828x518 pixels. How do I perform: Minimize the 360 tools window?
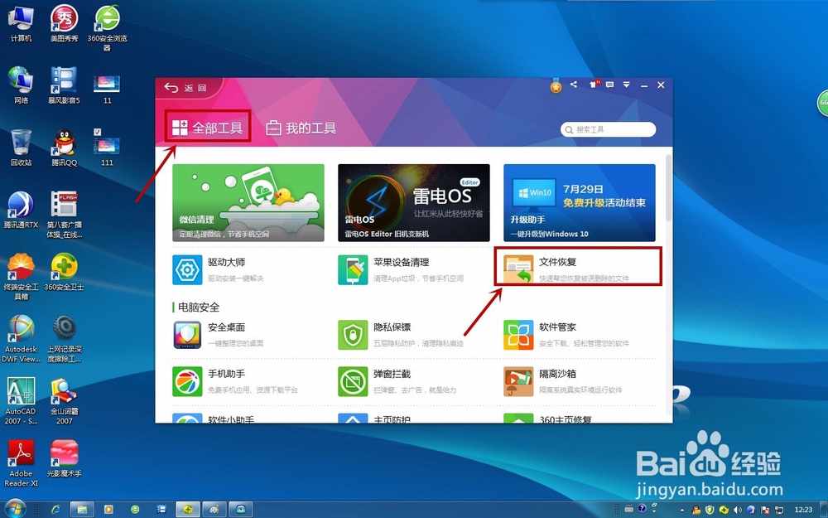643,85
